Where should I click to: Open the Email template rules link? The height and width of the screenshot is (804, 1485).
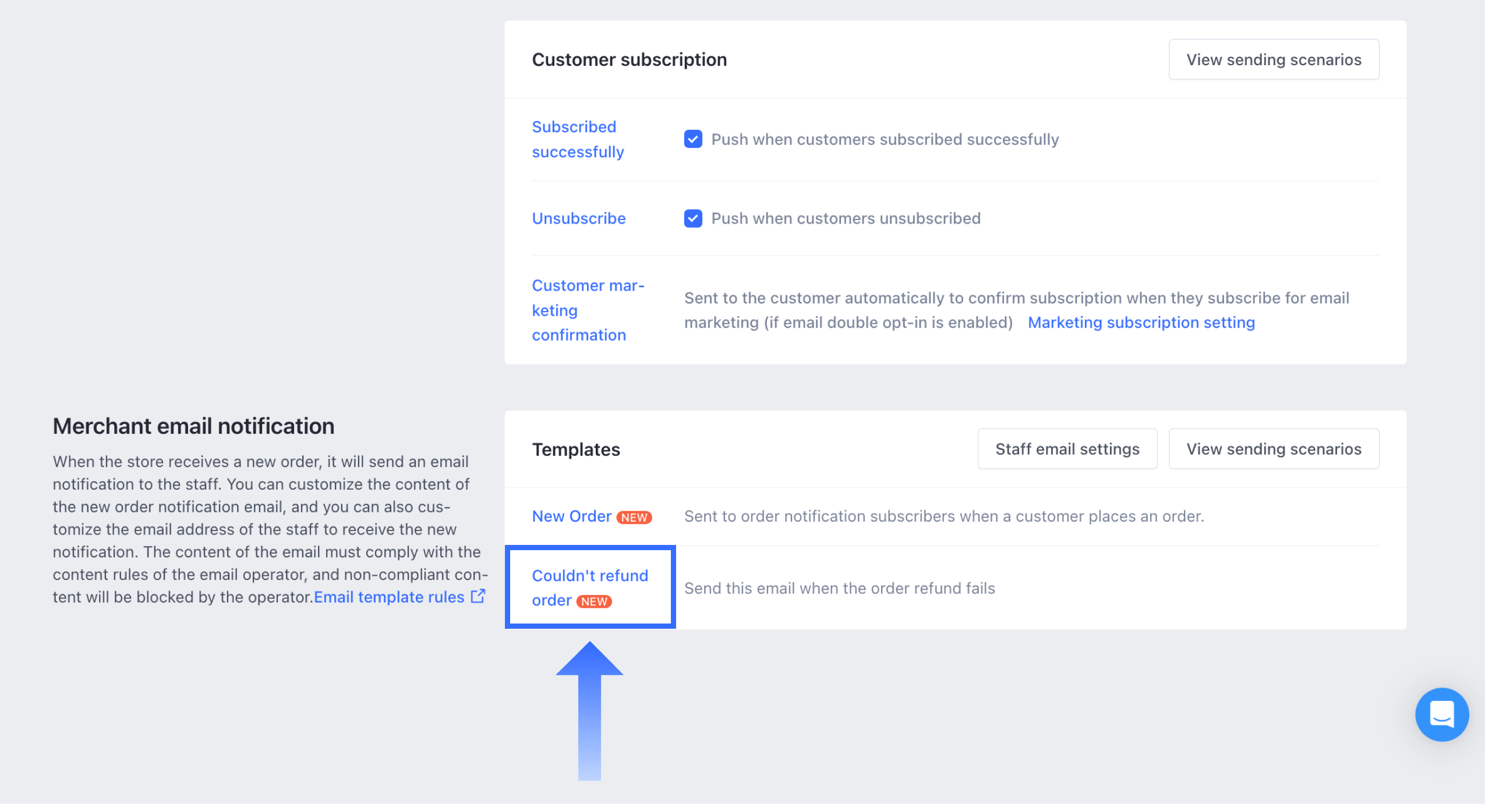(x=389, y=597)
